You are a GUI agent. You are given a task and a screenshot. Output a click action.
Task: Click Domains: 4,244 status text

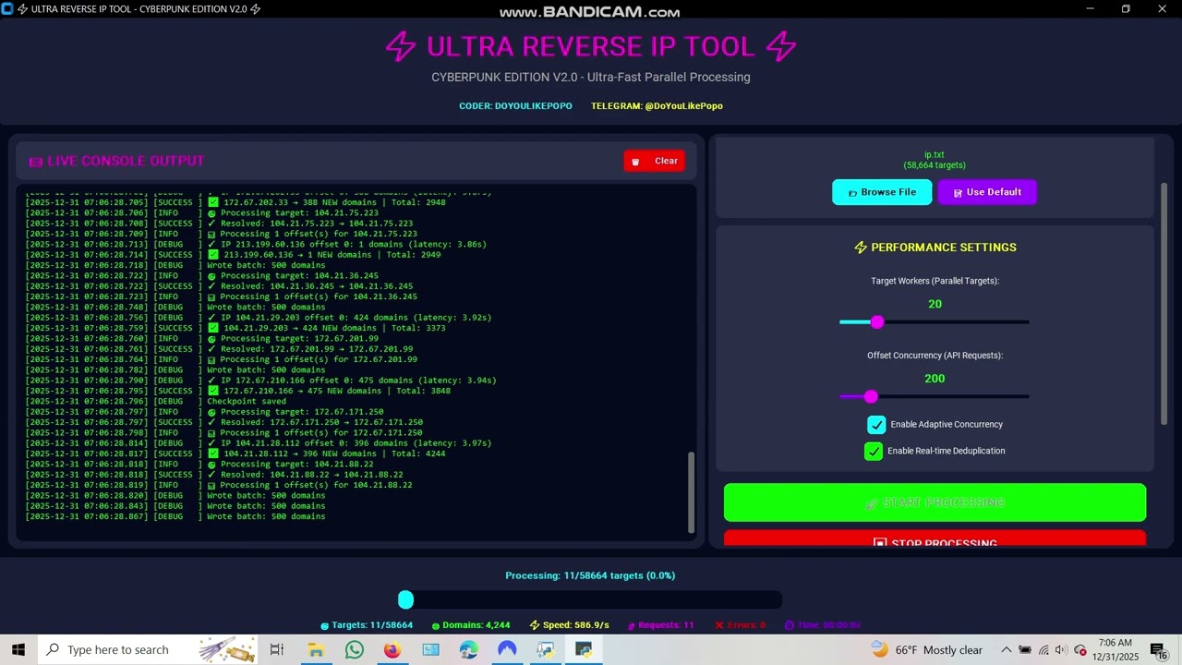(x=471, y=625)
